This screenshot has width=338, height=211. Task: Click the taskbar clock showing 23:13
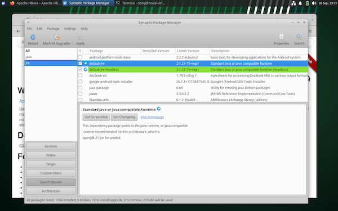[x=328, y=3]
